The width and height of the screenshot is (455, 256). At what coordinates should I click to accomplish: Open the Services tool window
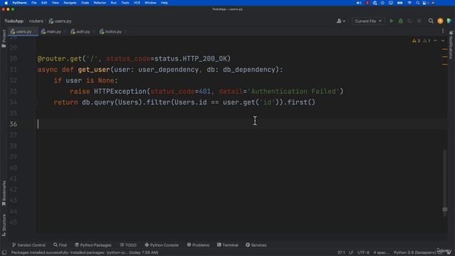(256, 245)
